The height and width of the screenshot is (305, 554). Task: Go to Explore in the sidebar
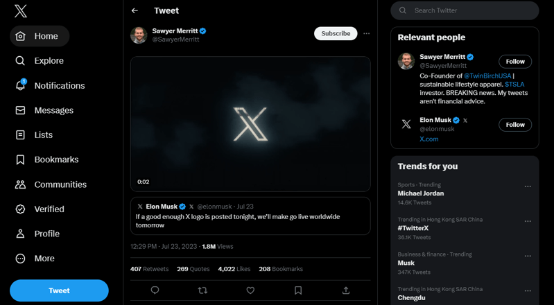[40, 61]
